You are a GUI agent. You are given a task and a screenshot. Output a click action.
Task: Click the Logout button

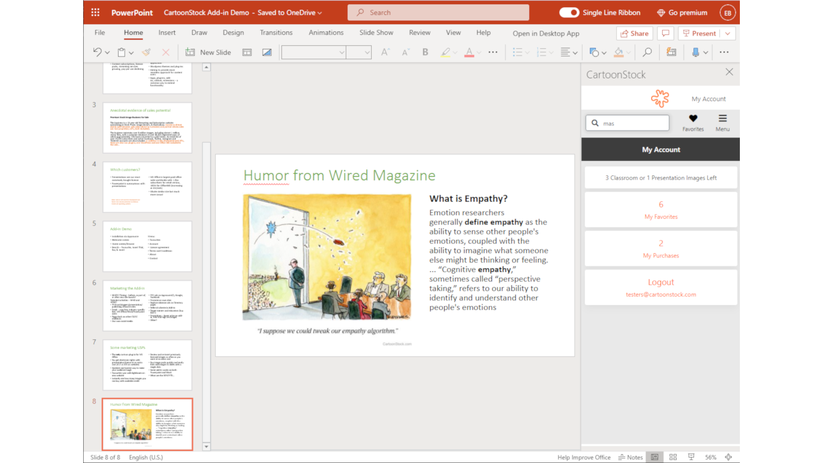point(661,282)
